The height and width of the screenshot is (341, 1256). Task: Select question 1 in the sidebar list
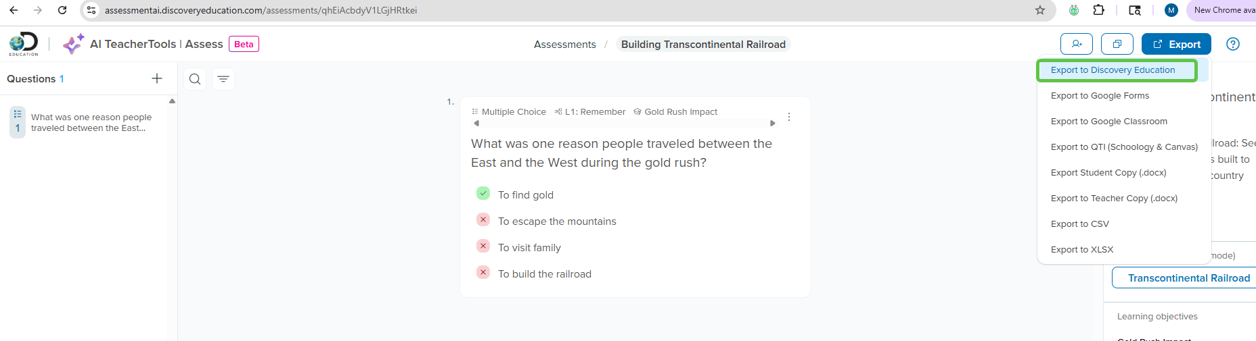(88, 122)
